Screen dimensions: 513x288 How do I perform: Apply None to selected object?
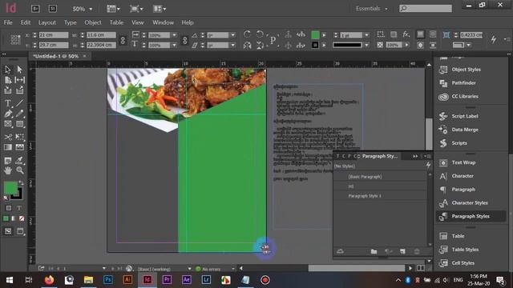tap(22, 218)
